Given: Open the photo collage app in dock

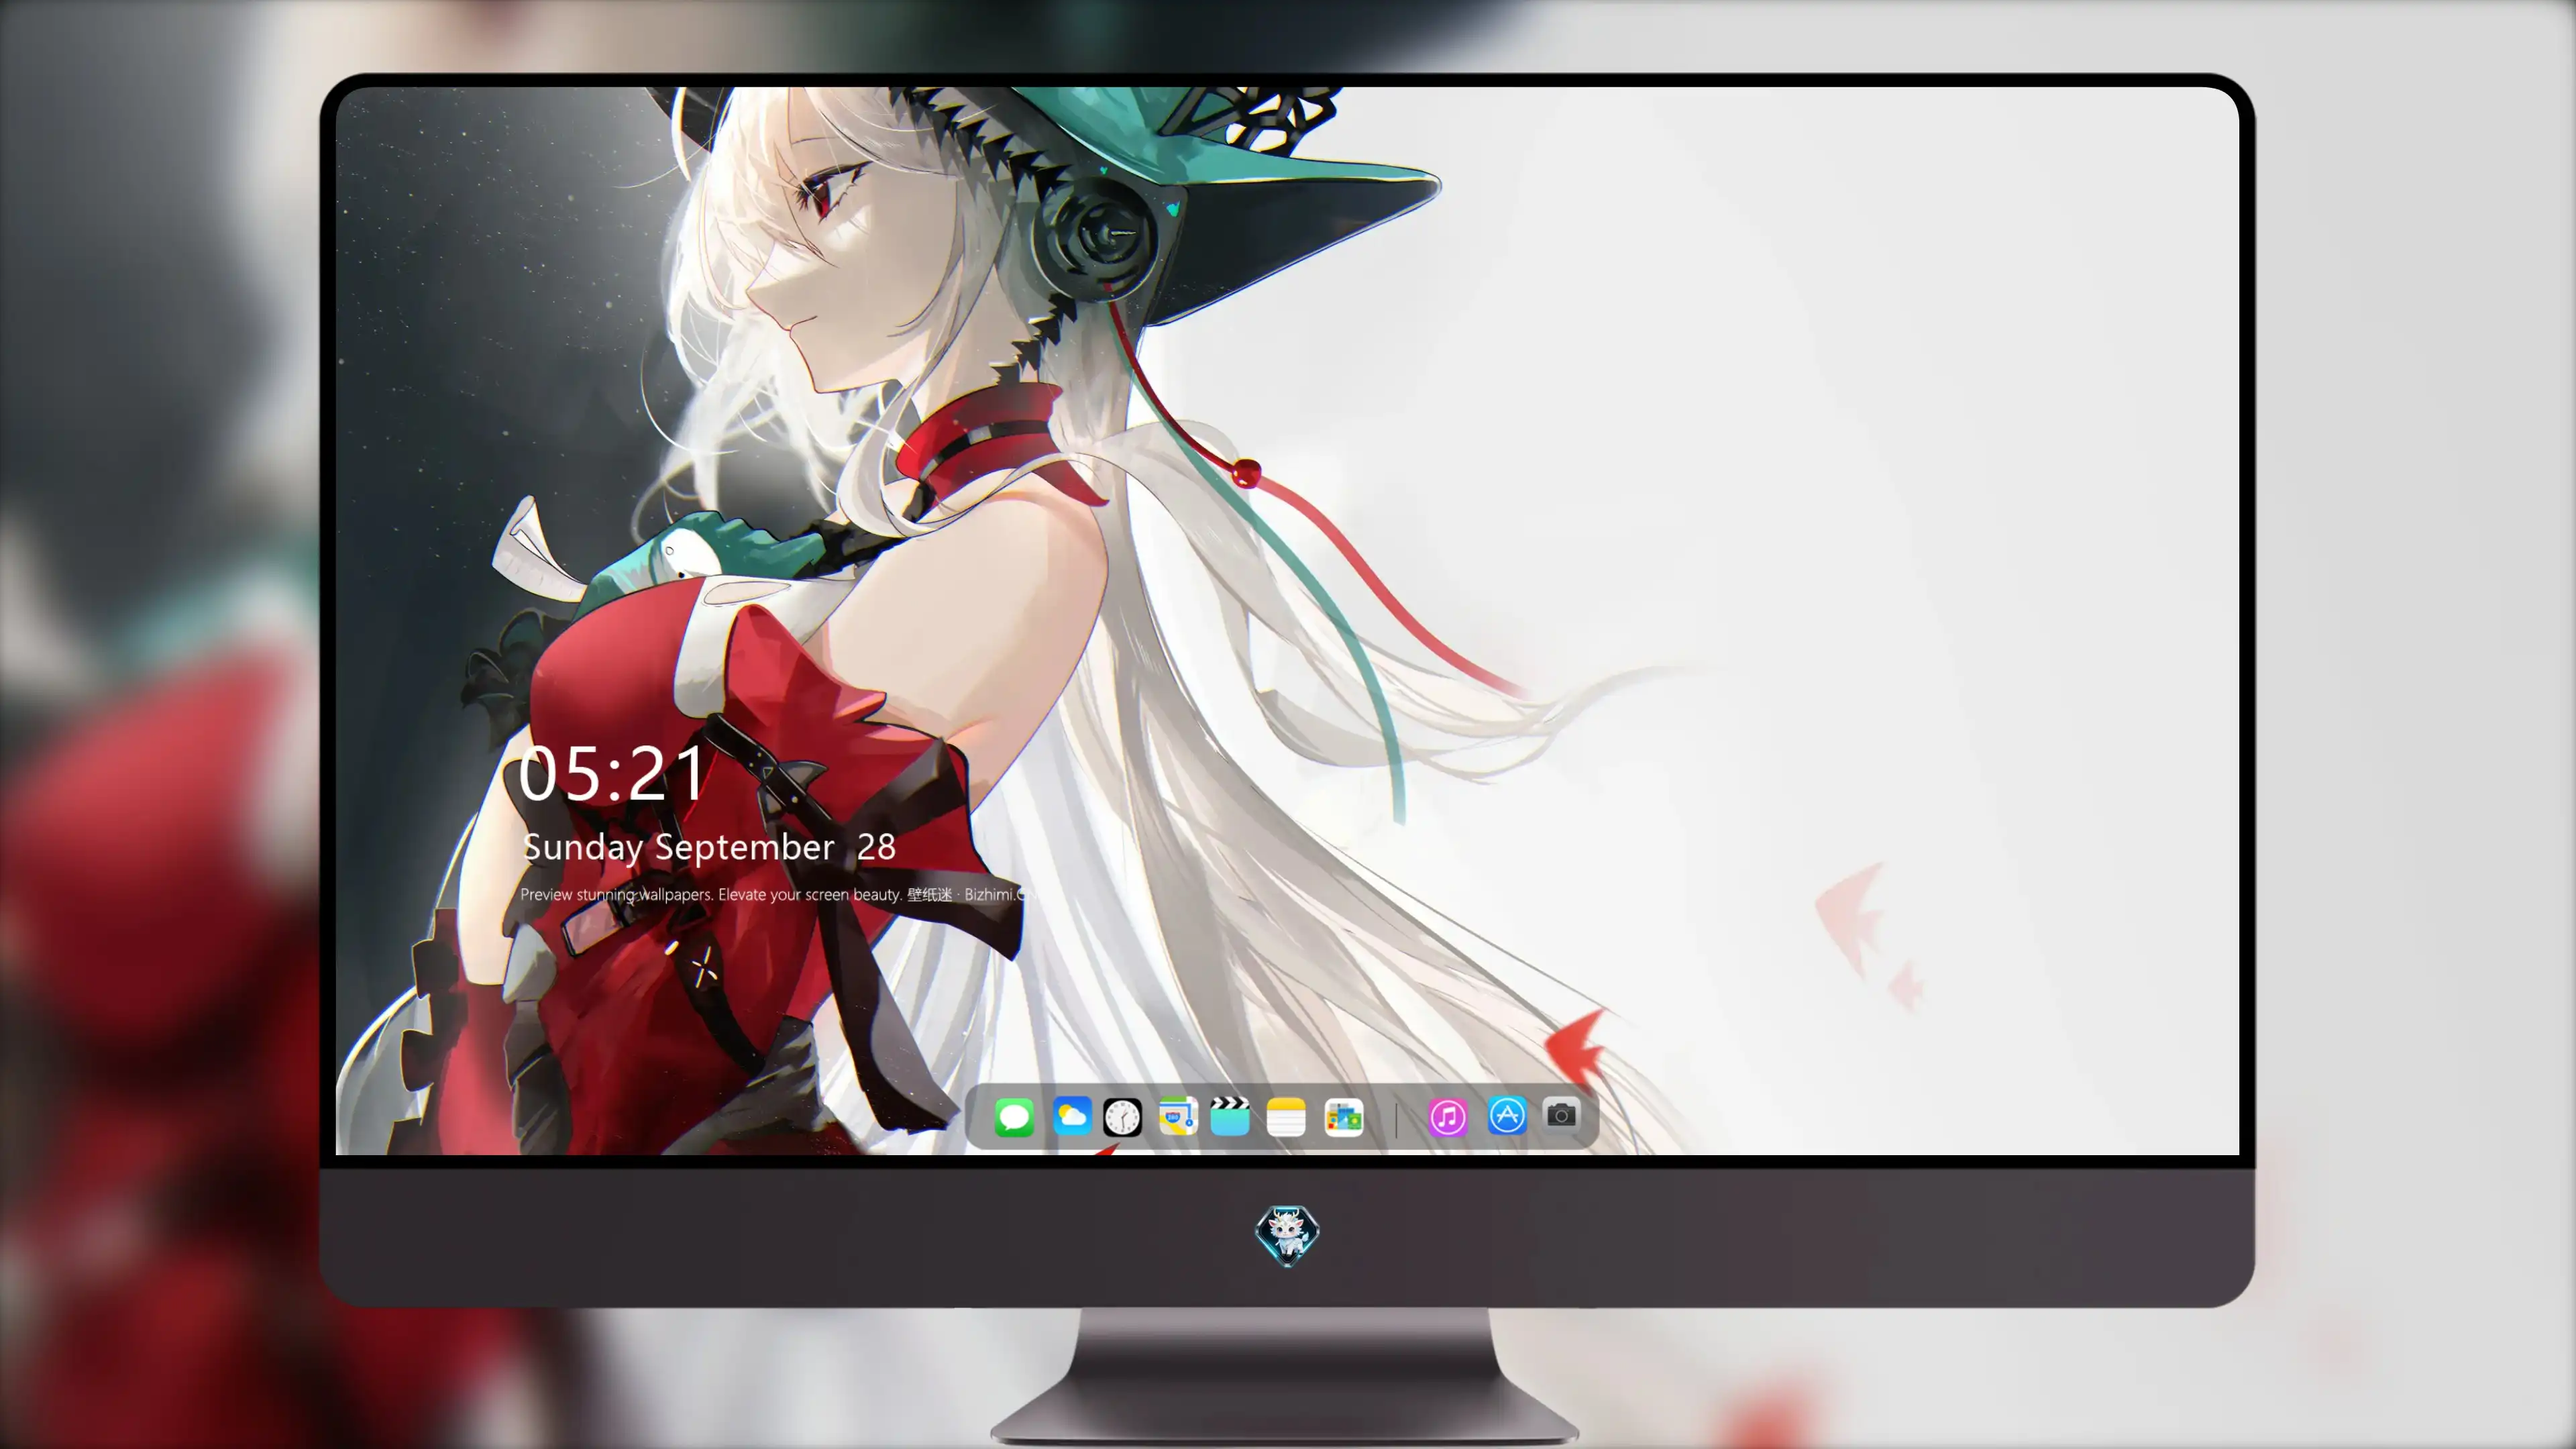Looking at the screenshot, I should pos(1344,1117).
